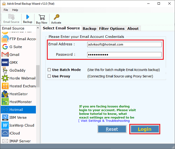Select the HostMonster green icon
This screenshot has width=175, height=149.
(x=5, y=102)
